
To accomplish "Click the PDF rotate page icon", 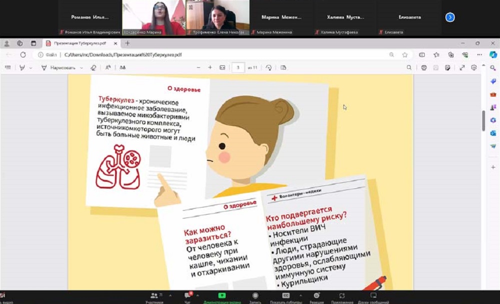I will coord(268,67).
